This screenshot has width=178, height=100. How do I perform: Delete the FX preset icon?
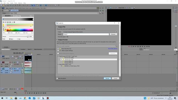[x=103, y=13]
